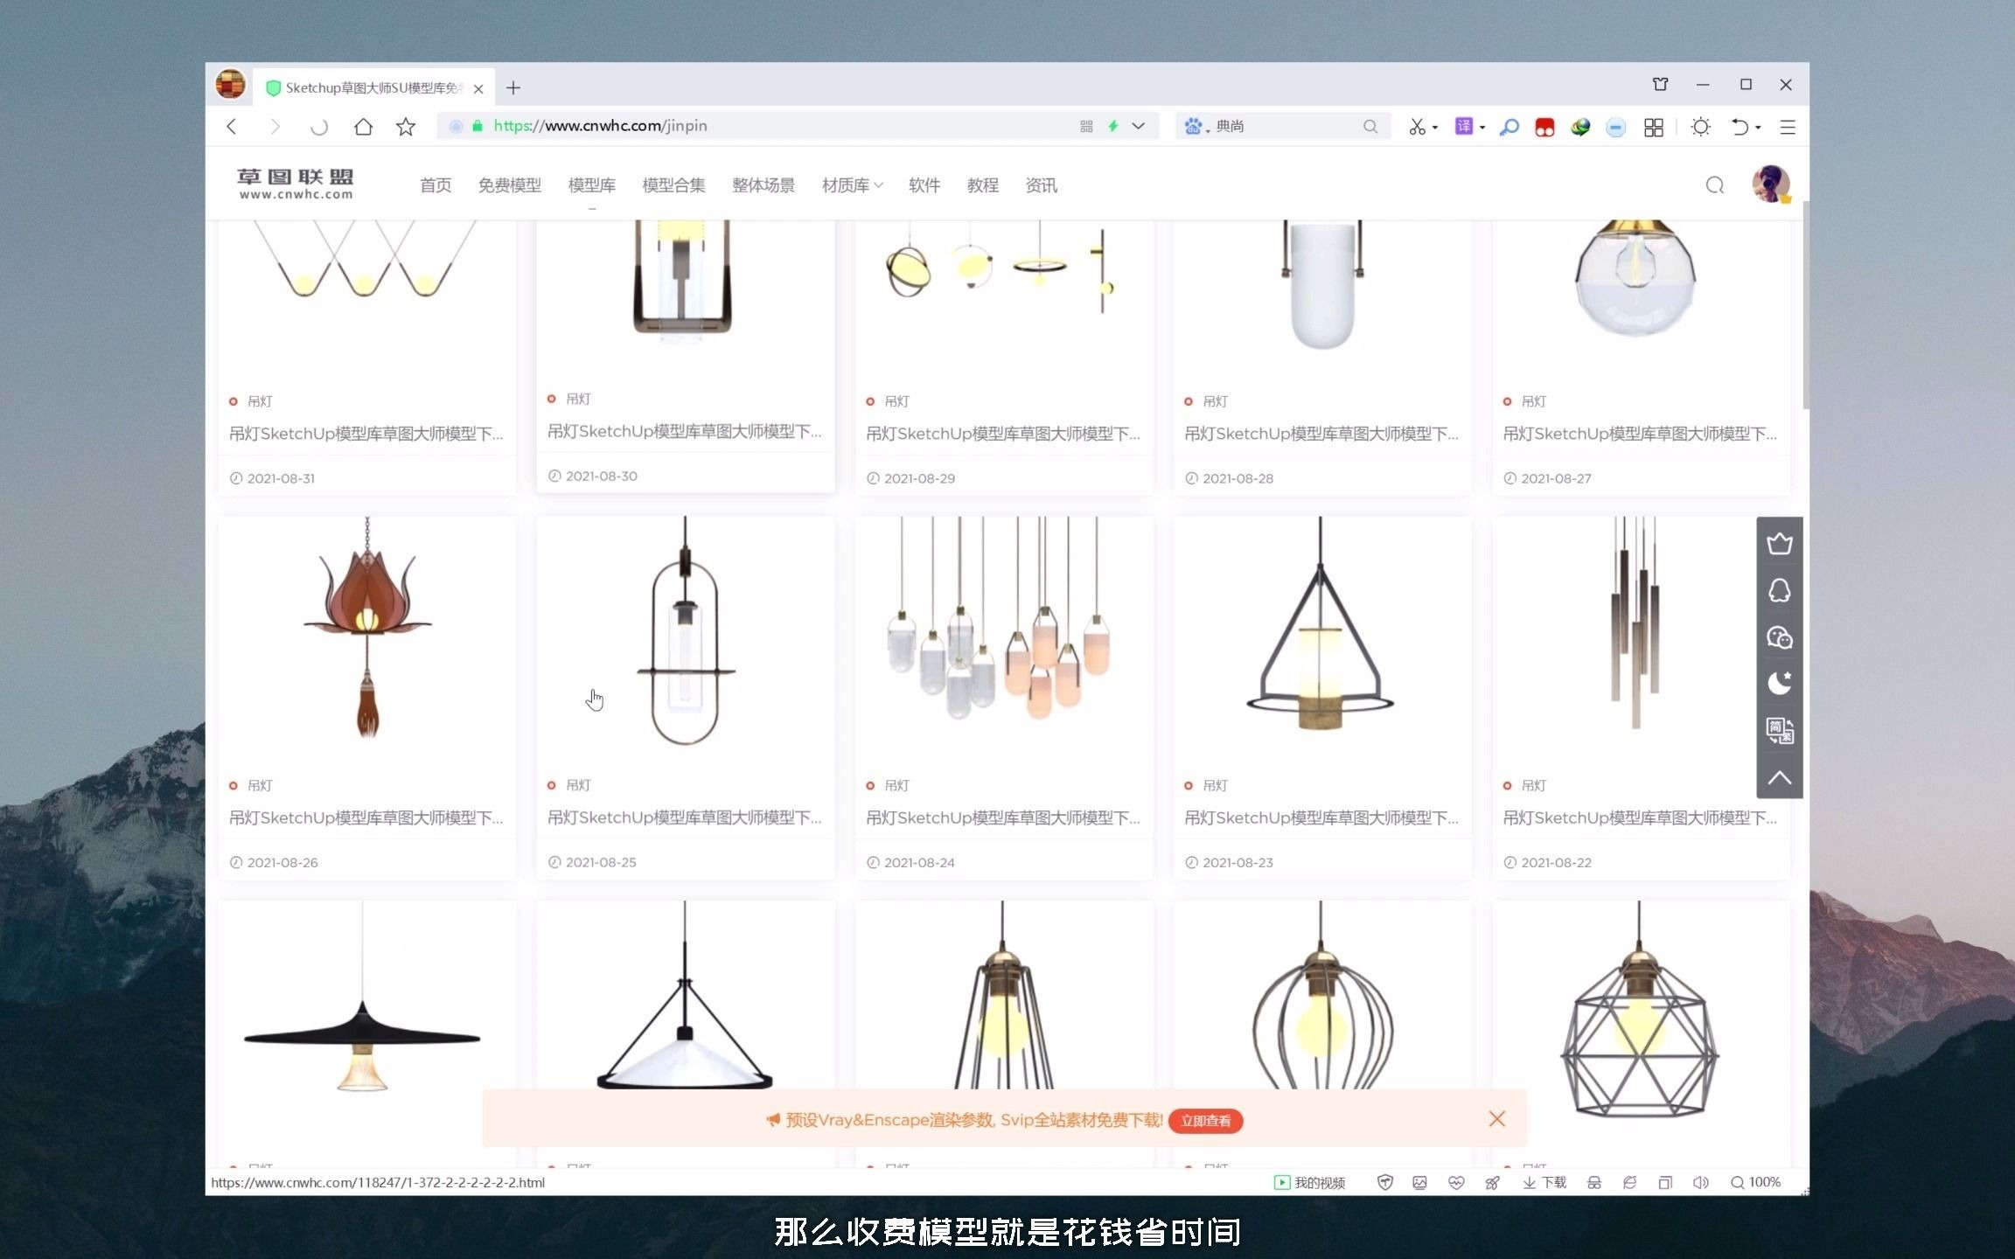Go back using the browser back arrow
Screen dimensions: 2015x1259
click(232, 127)
